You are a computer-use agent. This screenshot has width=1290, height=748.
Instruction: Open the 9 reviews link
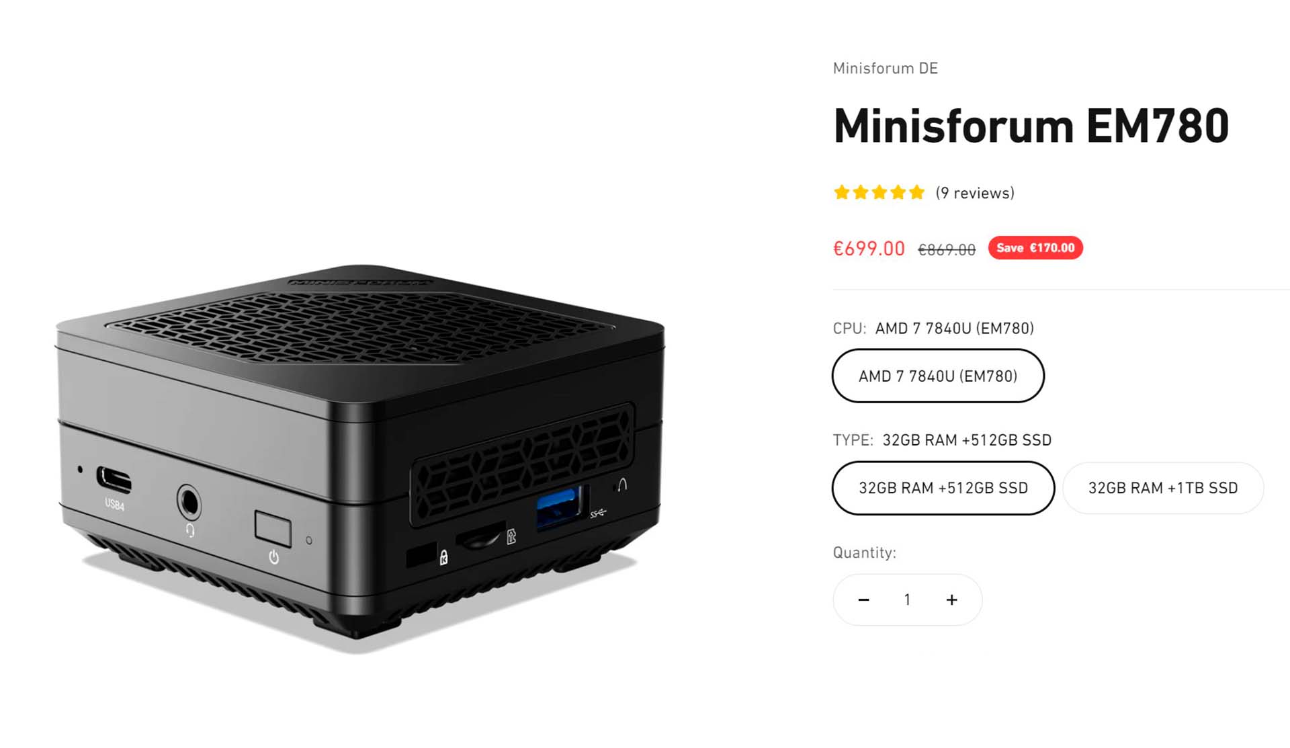coord(975,193)
